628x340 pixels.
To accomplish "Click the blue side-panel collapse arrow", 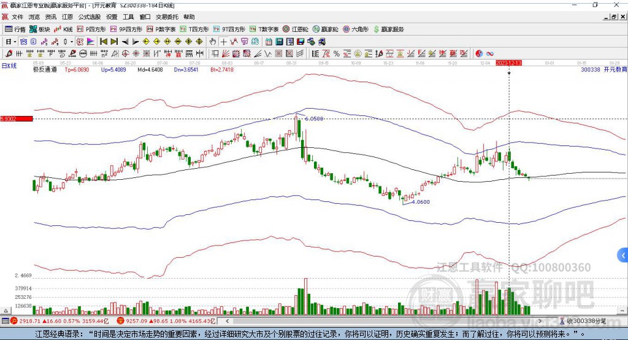I will [623, 255].
